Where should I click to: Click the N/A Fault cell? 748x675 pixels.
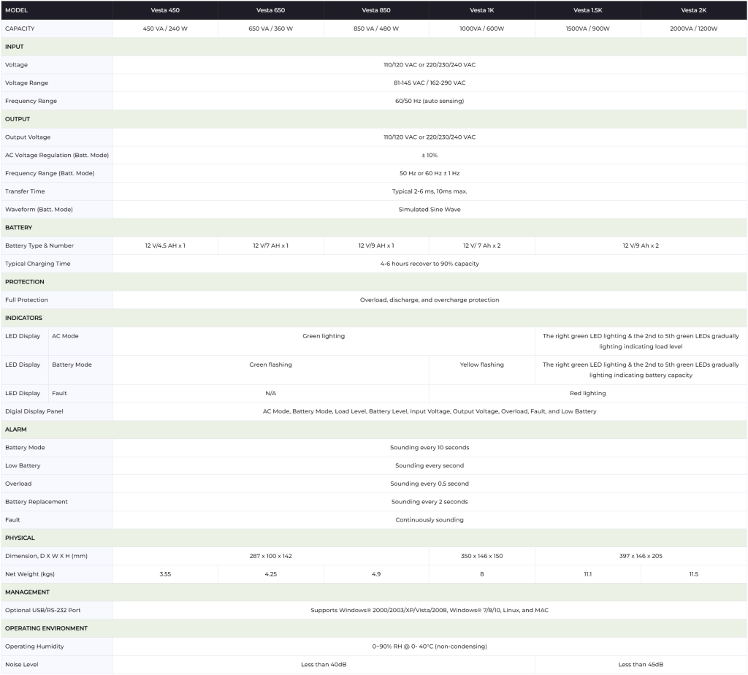click(270, 394)
